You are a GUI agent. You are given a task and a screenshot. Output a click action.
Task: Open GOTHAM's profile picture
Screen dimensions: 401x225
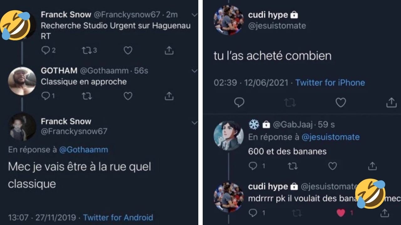tap(22, 81)
